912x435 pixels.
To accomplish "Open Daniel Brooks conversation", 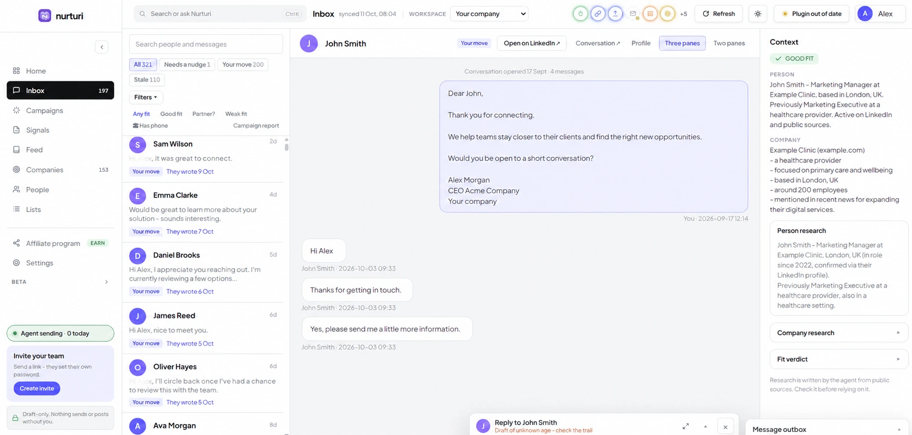I will pos(203,273).
